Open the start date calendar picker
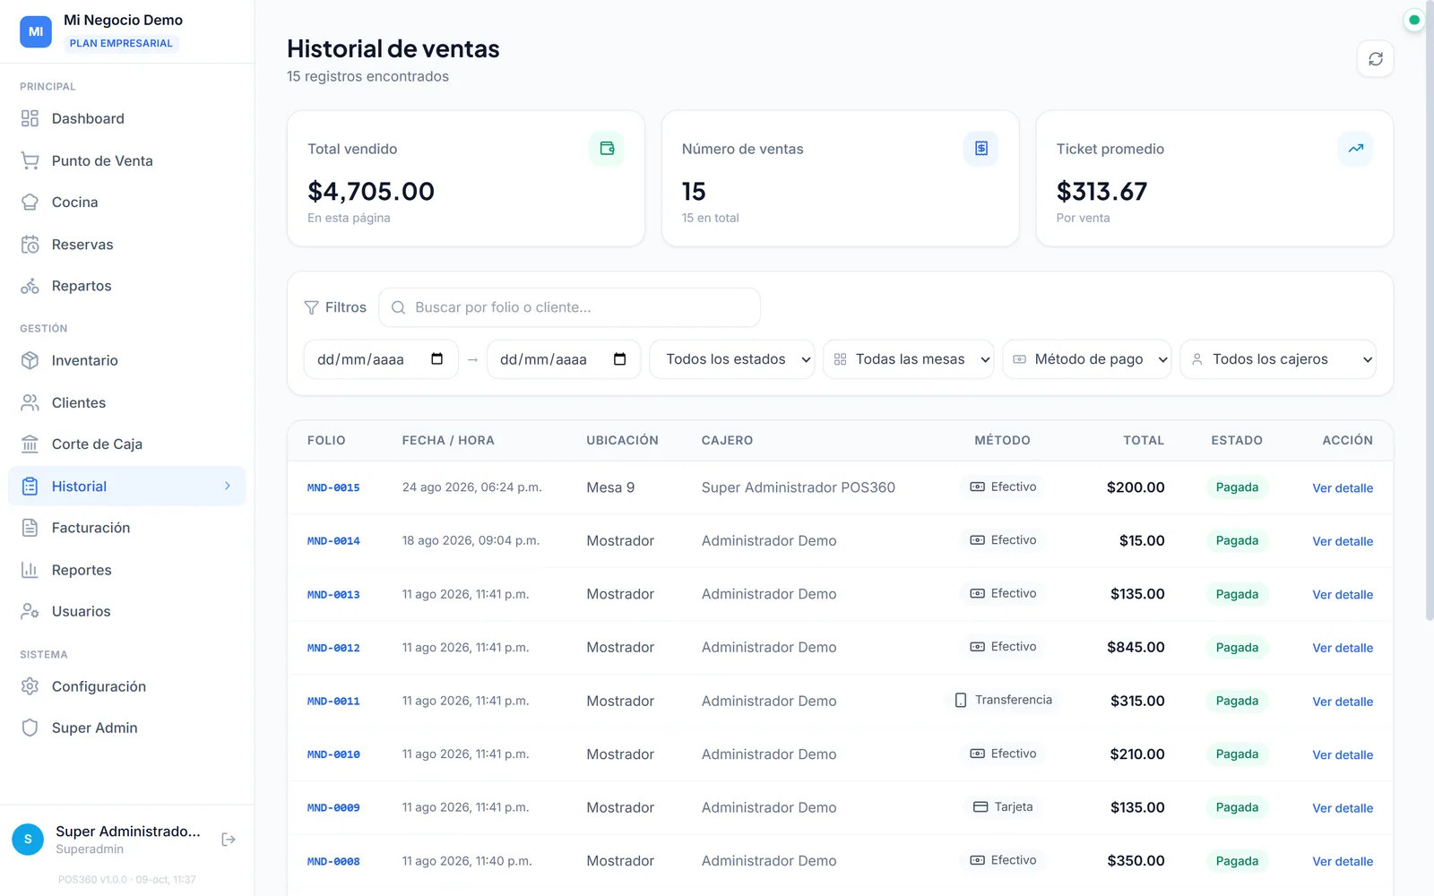 [x=437, y=359]
